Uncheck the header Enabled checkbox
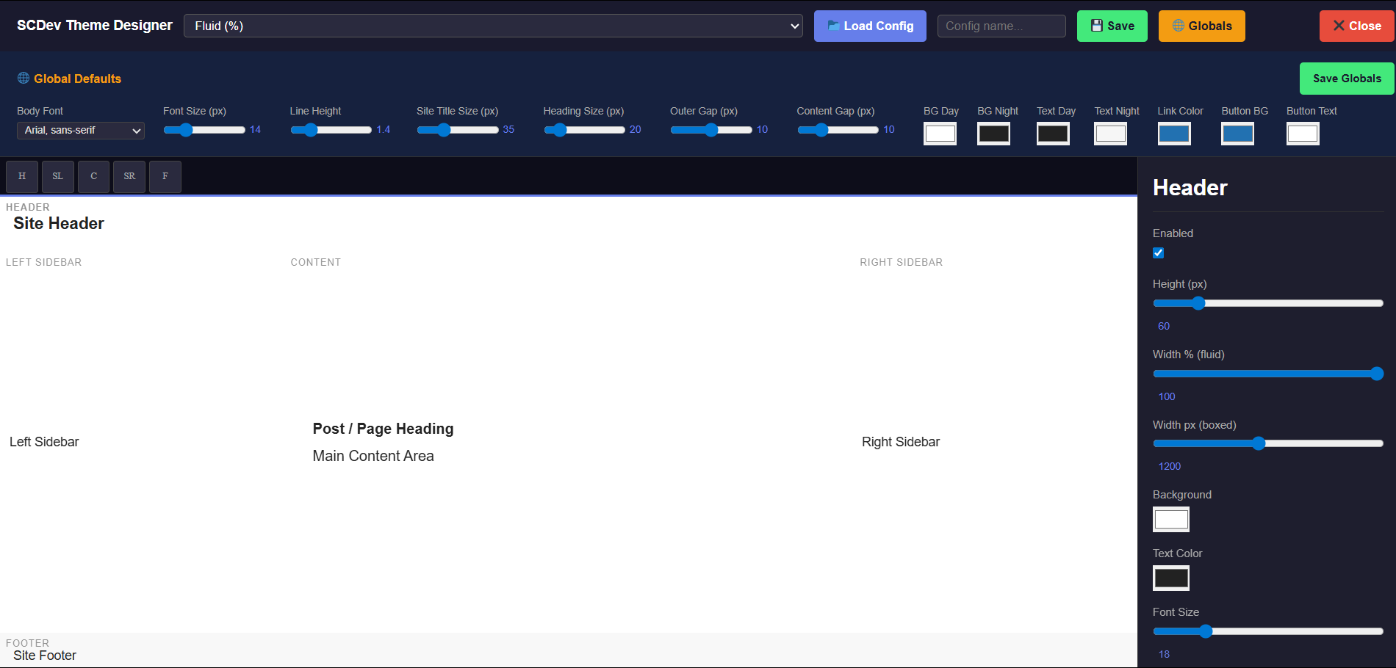This screenshot has height=668, width=1396. tap(1159, 253)
